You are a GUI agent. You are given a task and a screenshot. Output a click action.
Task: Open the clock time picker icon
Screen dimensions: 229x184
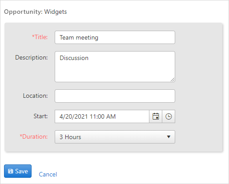click(x=169, y=116)
